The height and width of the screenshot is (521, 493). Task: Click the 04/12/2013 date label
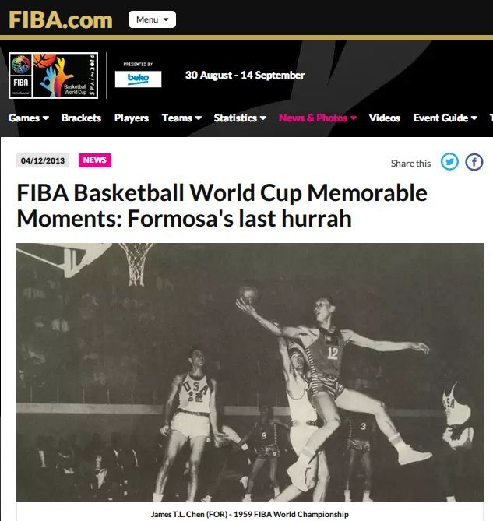(43, 160)
